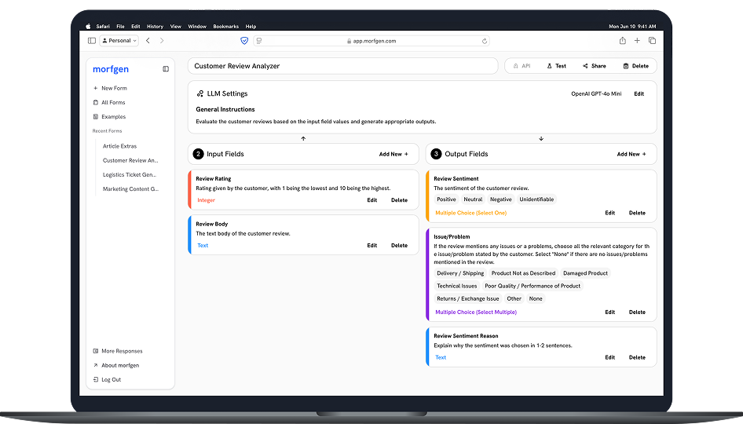Viewport: 743px width, 424px height.
Task: Open the Customer Review An.. recent form
Action: 130,161
